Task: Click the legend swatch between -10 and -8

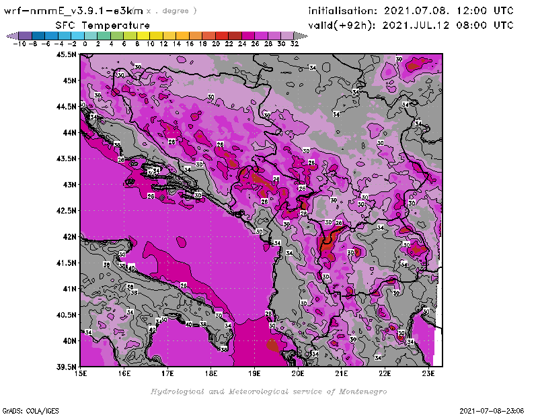Action: click(26, 36)
